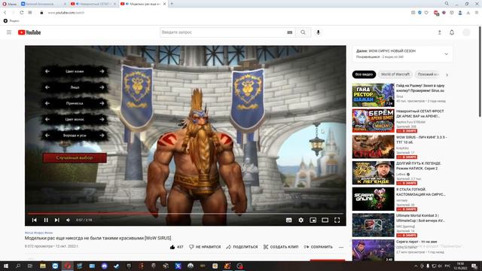Skip to the next video
This screenshot has width=482, height=271.
tap(57, 220)
